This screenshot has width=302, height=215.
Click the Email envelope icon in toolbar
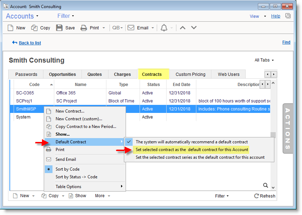coord(131,28)
